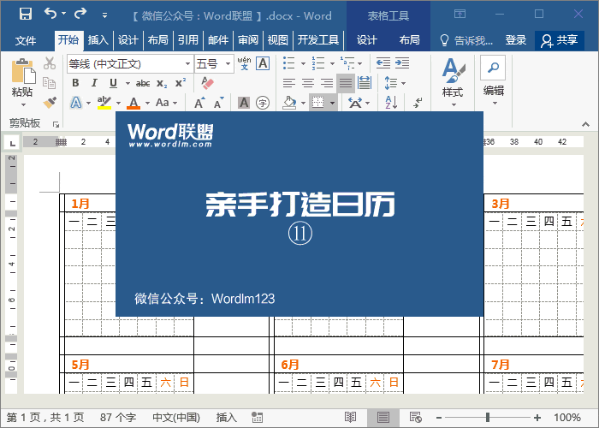Click the 登录 sign-in link
This screenshot has height=428, width=599.
pos(516,39)
